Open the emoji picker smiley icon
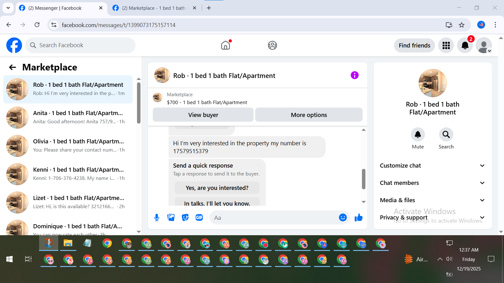504x283 pixels. coord(343,218)
